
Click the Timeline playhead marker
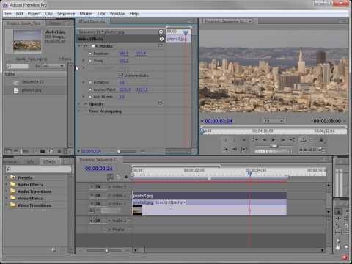(x=249, y=173)
